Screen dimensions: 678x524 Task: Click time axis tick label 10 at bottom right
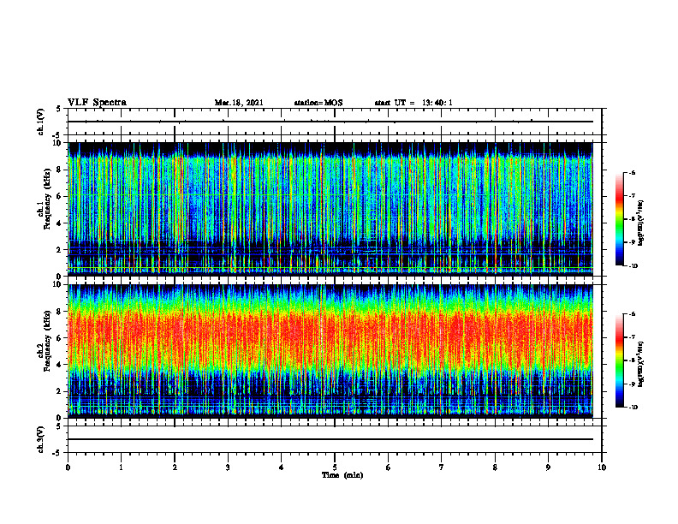point(602,467)
